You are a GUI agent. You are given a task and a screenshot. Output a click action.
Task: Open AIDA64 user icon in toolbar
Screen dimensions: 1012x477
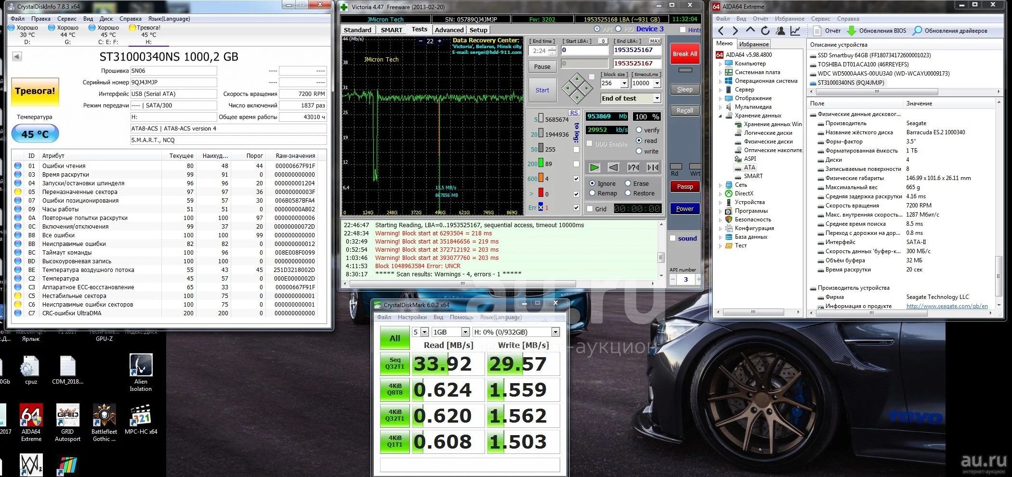point(780,31)
